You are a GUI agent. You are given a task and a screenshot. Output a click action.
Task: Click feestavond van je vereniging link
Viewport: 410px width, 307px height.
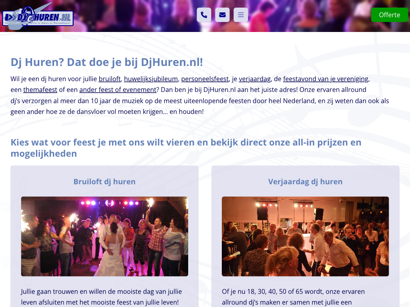click(326, 79)
